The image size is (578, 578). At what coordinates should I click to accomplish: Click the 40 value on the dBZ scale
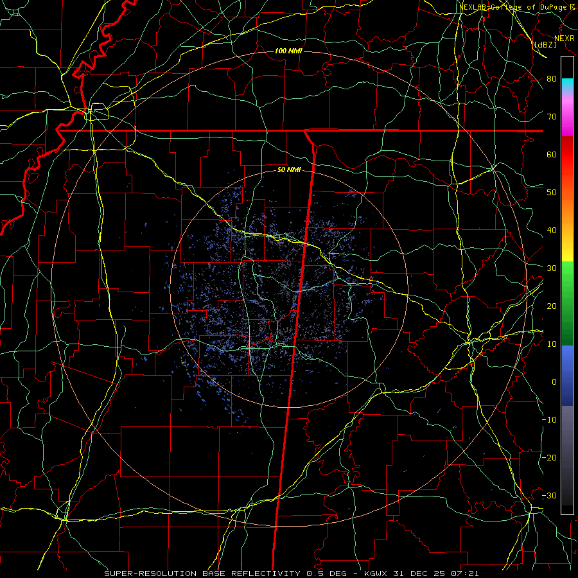[x=552, y=231]
